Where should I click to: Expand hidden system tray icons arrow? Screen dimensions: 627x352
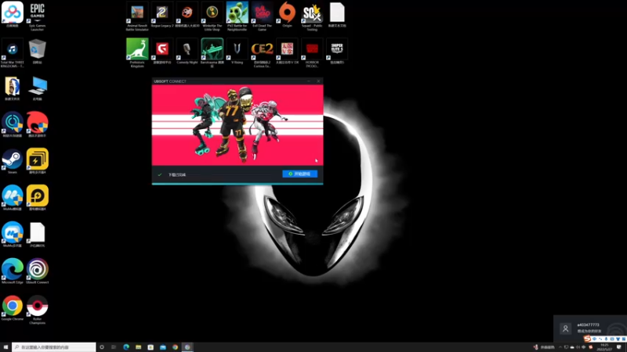[x=560, y=347]
